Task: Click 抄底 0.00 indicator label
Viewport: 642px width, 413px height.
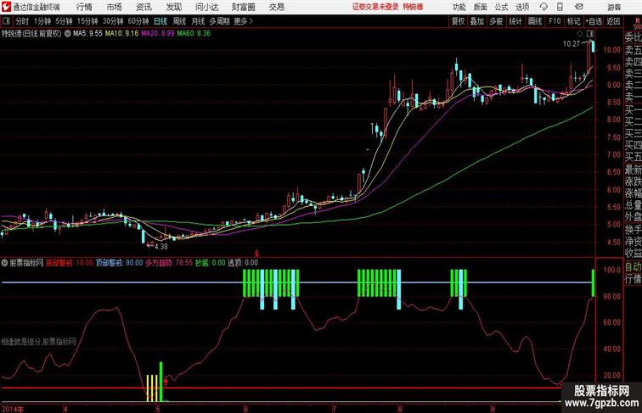Action: point(210,263)
